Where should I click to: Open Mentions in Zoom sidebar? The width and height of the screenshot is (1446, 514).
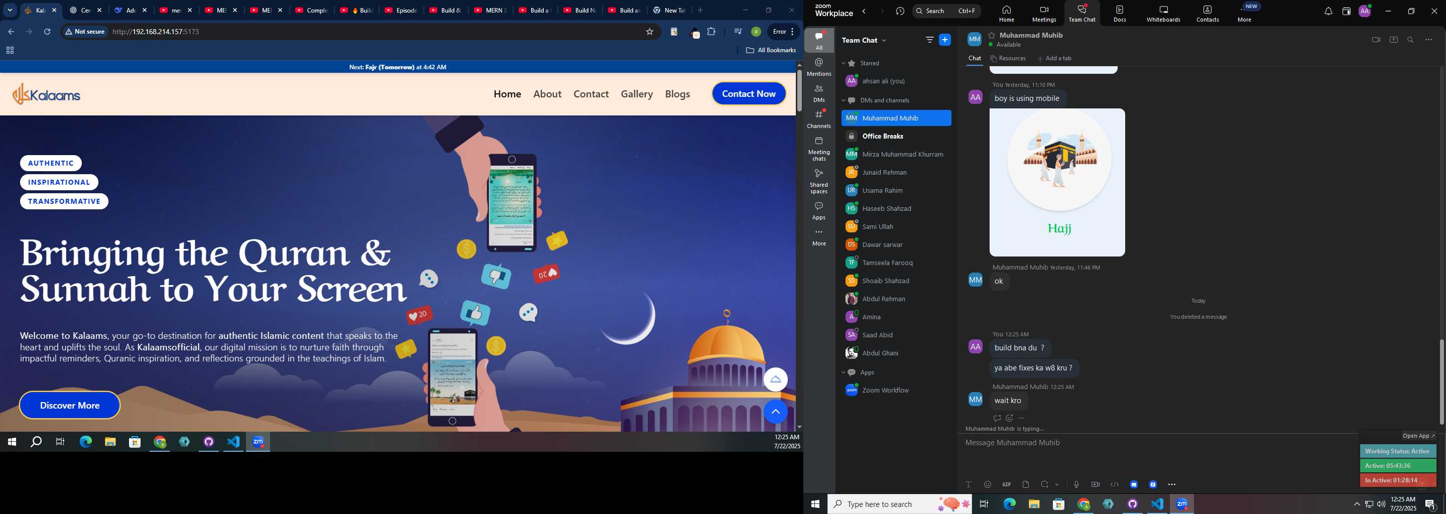coord(818,67)
